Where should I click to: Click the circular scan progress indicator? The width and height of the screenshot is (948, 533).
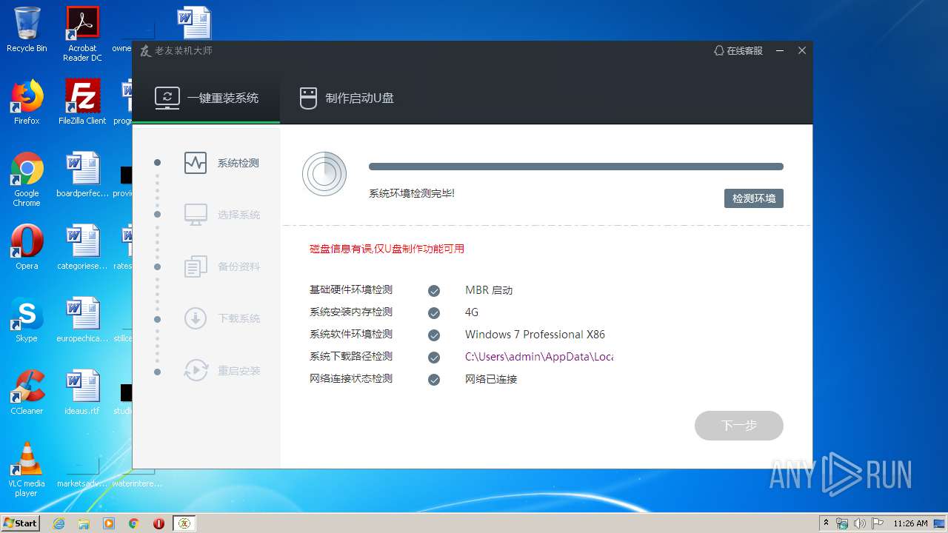(324, 174)
